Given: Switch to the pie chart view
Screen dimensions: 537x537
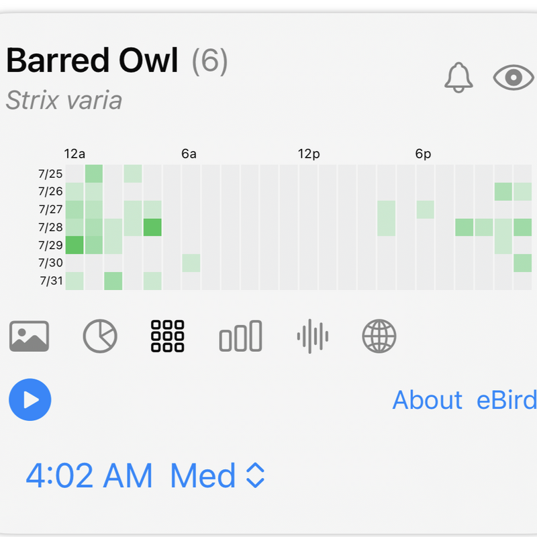Looking at the screenshot, I should 100,336.
